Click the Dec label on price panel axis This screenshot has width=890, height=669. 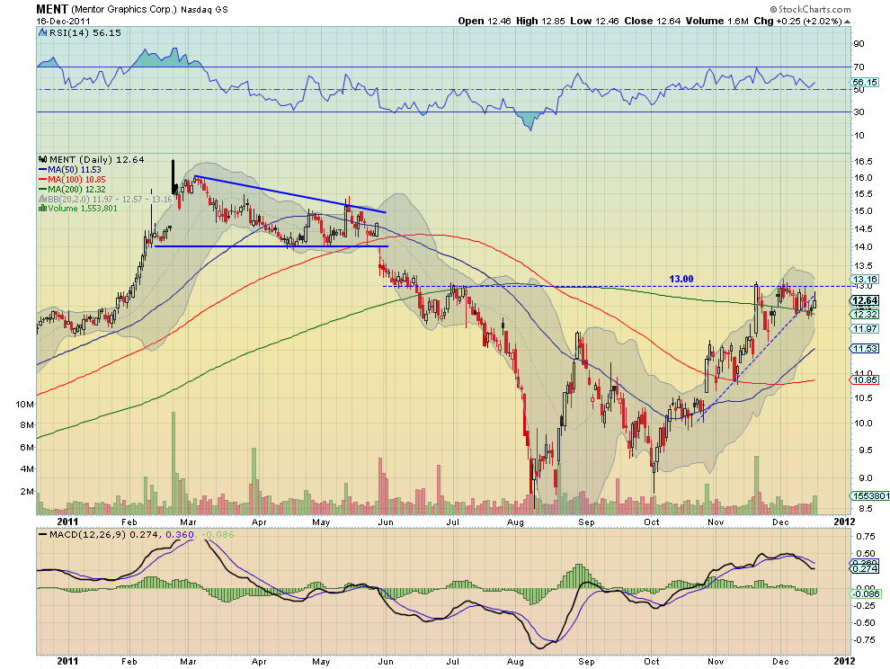(780, 522)
